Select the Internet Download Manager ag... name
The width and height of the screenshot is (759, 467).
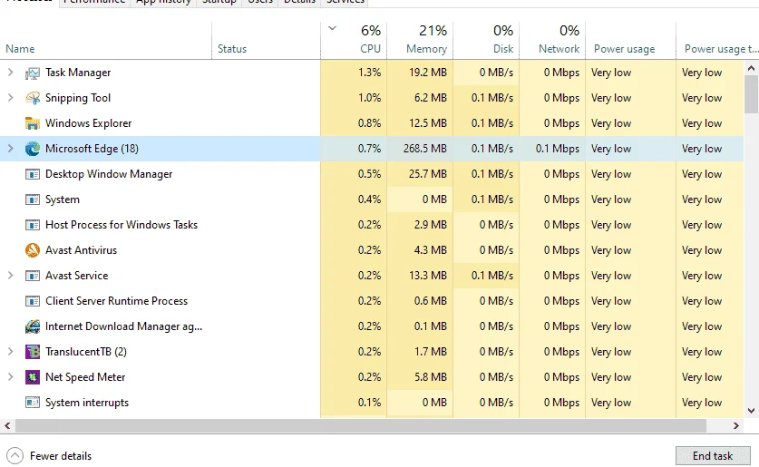[x=124, y=326]
